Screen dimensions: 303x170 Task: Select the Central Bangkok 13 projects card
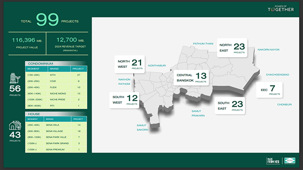pyautogui.click(x=191, y=78)
